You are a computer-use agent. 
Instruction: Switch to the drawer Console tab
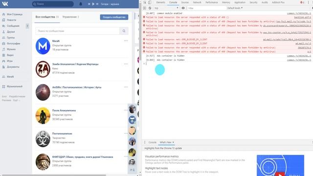click(x=152, y=142)
